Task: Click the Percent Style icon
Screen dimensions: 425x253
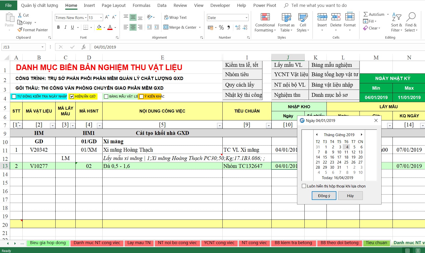Action: pos(221,27)
